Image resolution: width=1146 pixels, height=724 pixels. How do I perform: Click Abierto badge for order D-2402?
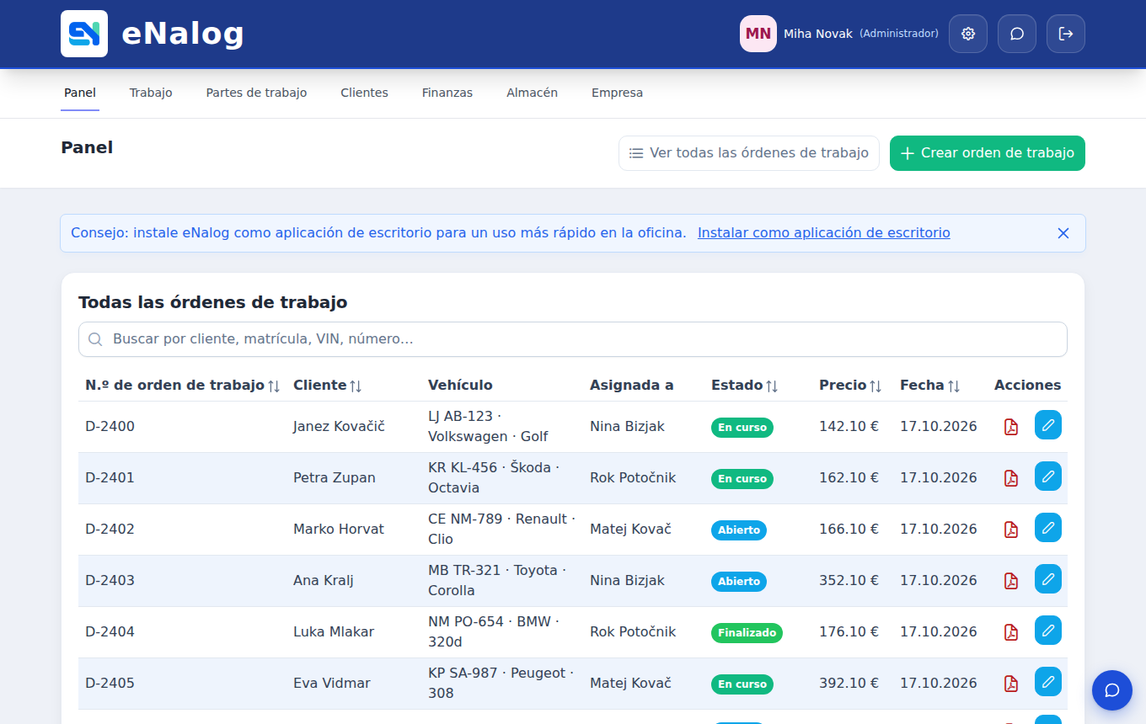click(x=739, y=530)
